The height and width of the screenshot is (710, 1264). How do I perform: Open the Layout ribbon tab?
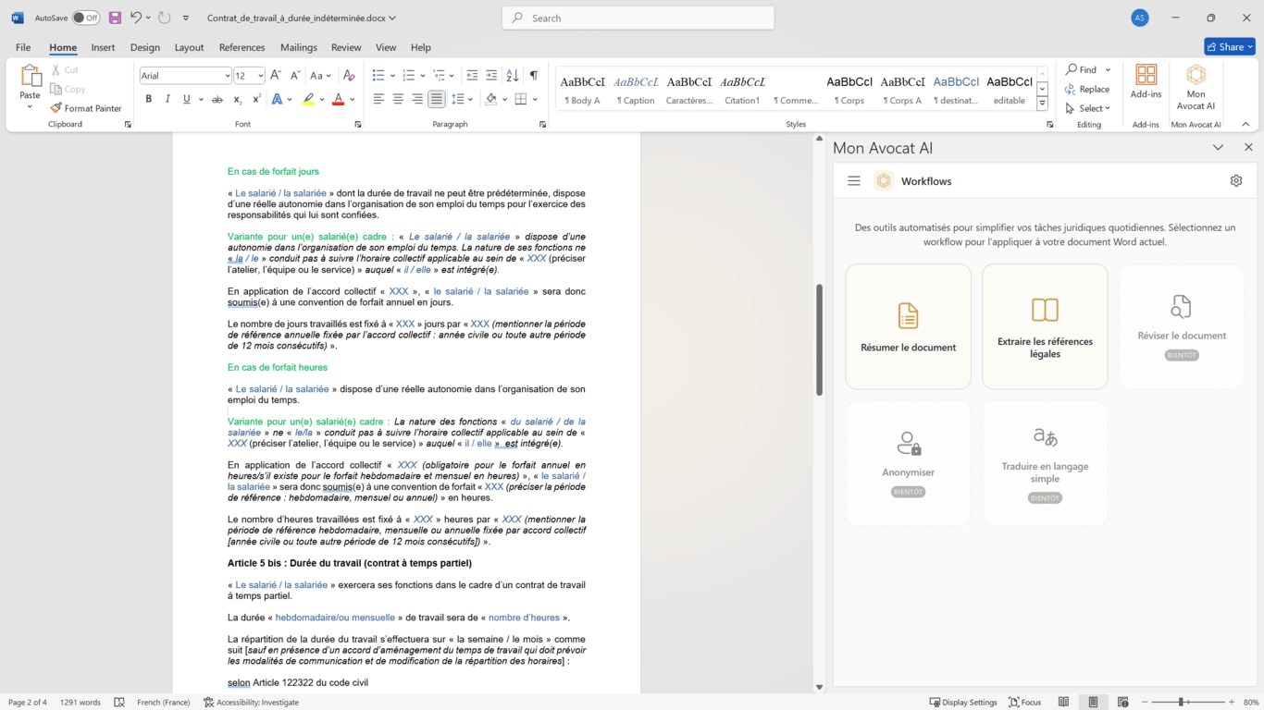(189, 47)
